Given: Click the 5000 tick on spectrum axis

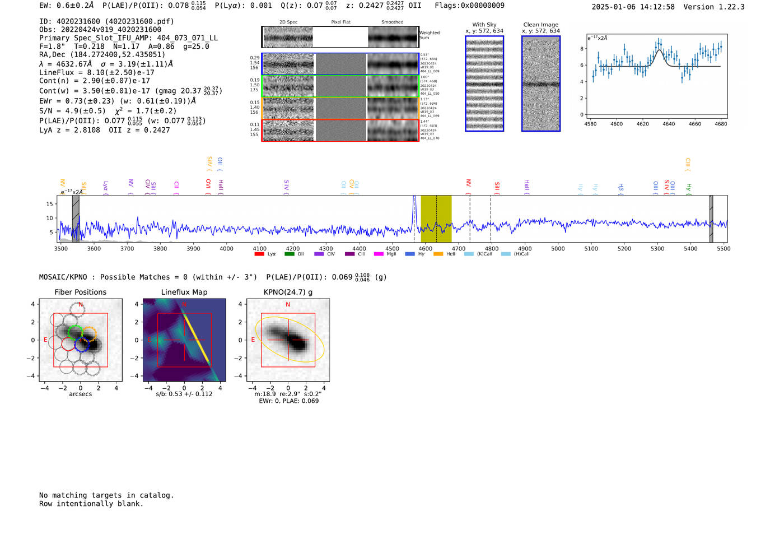Looking at the screenshot, I should click(x=558, y=249).
